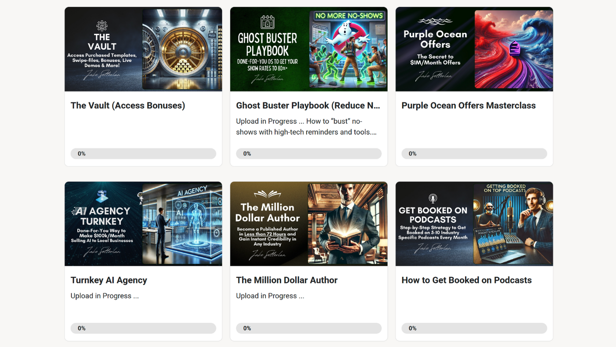Click the AI Agency hologram office image

point(182,224)
